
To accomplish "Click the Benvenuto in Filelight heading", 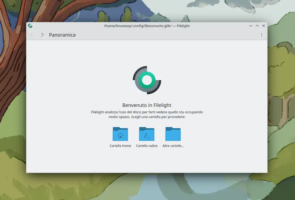I will tap(147, 105).
